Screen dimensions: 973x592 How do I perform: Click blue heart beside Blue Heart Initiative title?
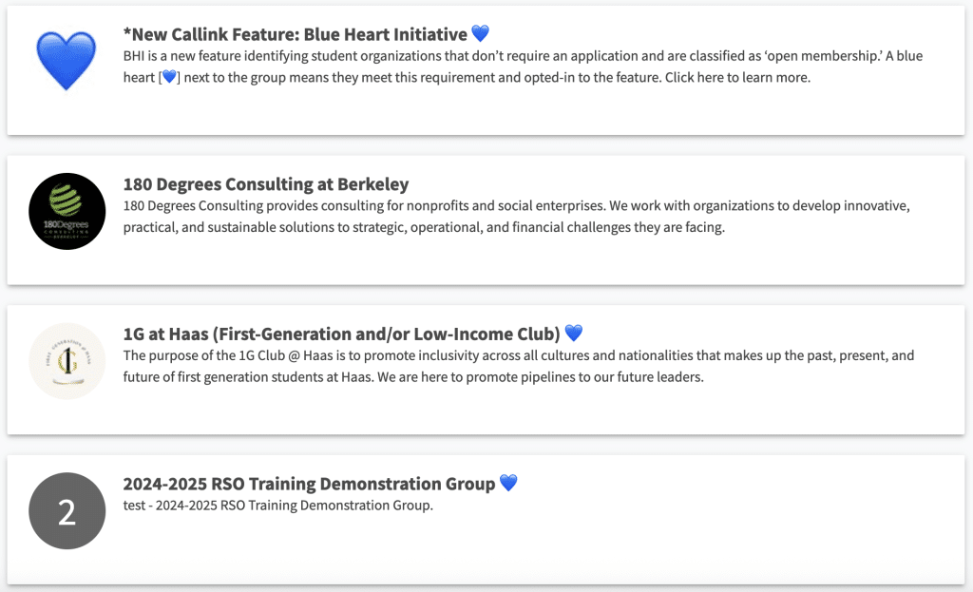[x=480, y=34]
